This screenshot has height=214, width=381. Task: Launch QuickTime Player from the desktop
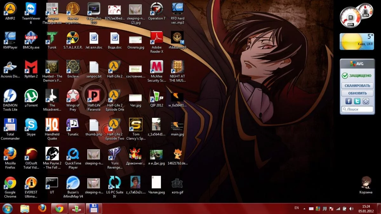pos(73,158)
